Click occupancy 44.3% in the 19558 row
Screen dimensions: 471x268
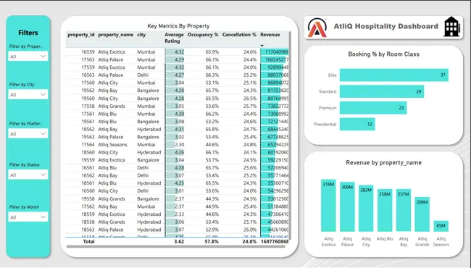tap(212, 199)
